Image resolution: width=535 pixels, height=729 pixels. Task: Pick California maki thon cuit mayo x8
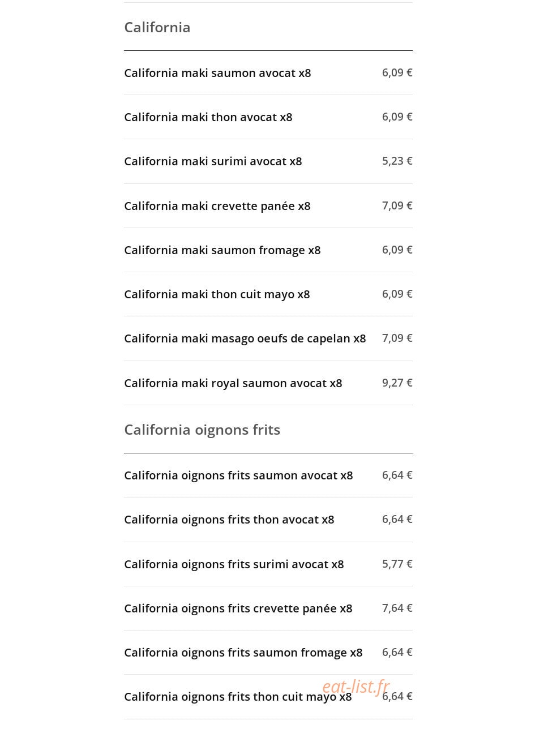(268, 294)
